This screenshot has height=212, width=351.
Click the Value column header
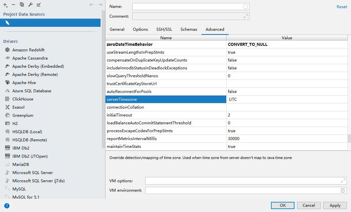click(287, 38)
